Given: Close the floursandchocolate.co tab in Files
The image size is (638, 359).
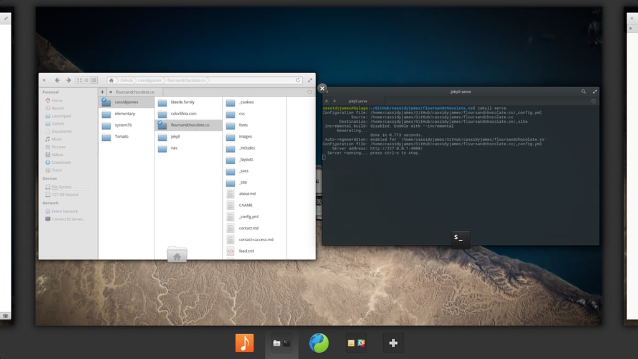Looking at the screenshot, I should click(111, 92).
